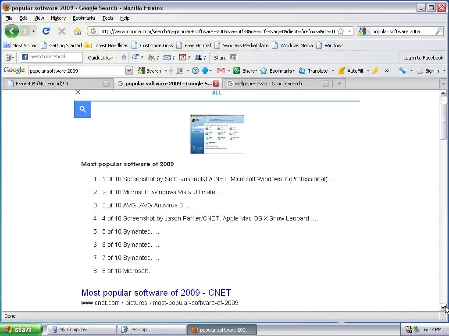View Facebook pokes icon
This screenshot has height=336, width=449.
135,57
